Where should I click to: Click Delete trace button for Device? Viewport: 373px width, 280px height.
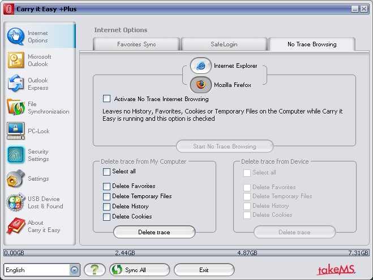tap(294, 232)
